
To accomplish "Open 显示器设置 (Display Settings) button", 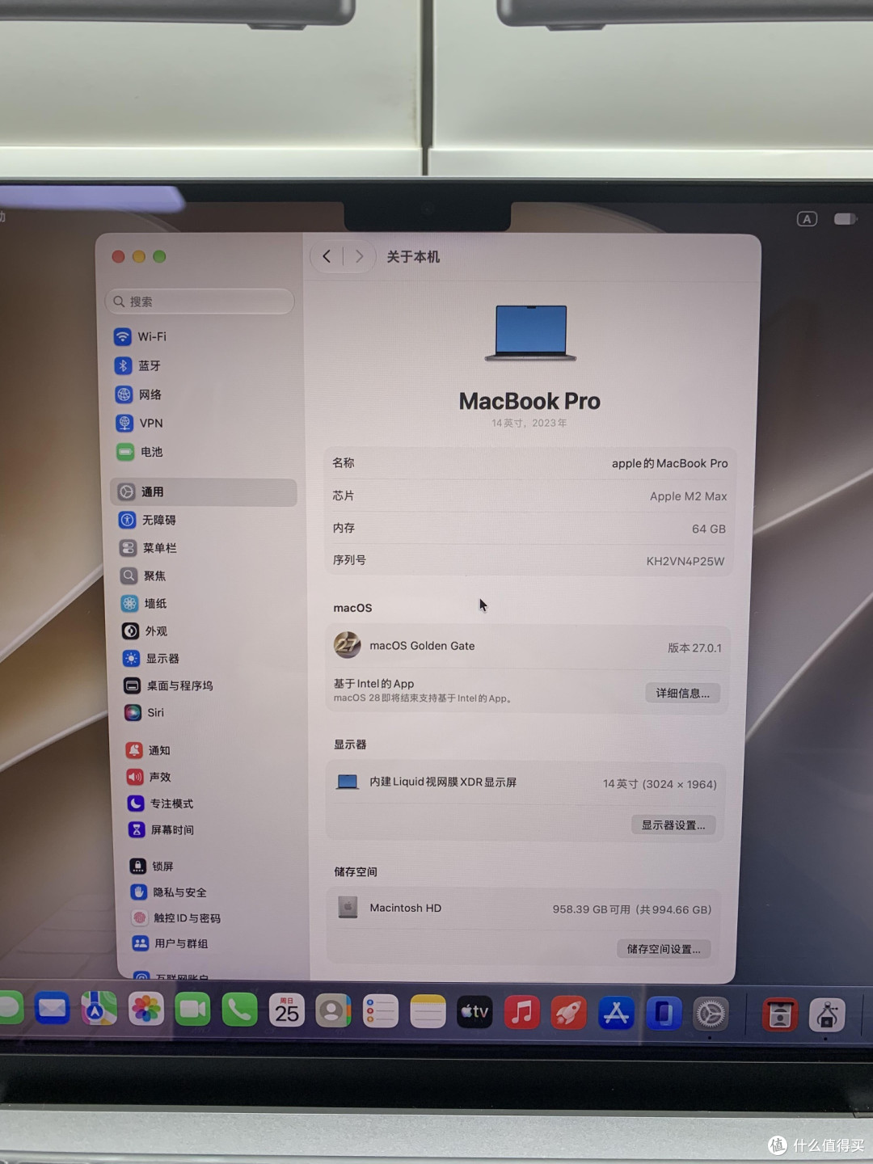I will pos(673,825).
